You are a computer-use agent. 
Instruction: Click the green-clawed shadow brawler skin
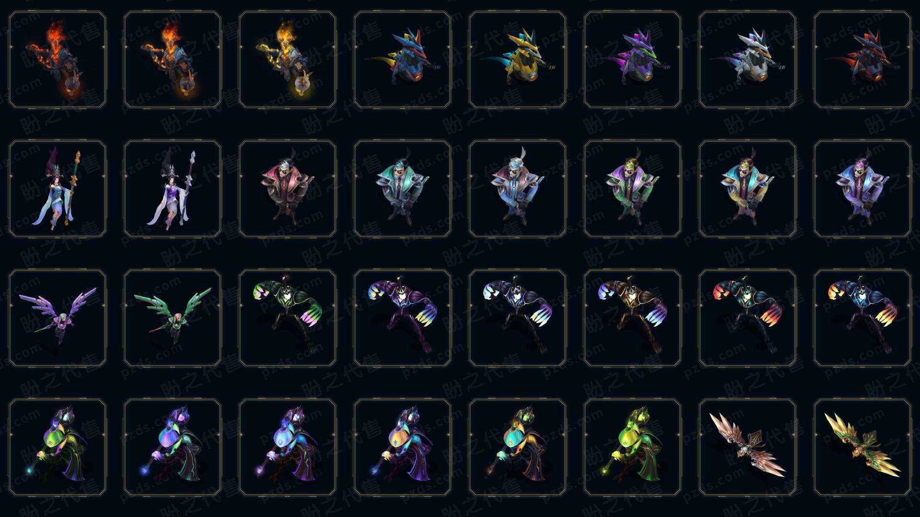click(287, 318)
